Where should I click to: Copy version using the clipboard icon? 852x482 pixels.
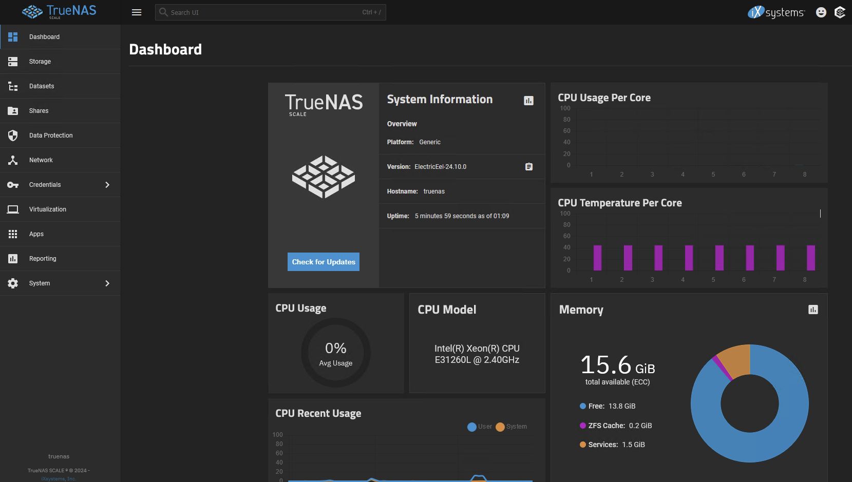pos(528,166)
